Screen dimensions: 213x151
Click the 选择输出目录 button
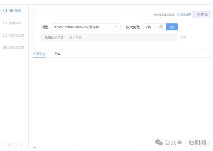(x=54, y=38)
